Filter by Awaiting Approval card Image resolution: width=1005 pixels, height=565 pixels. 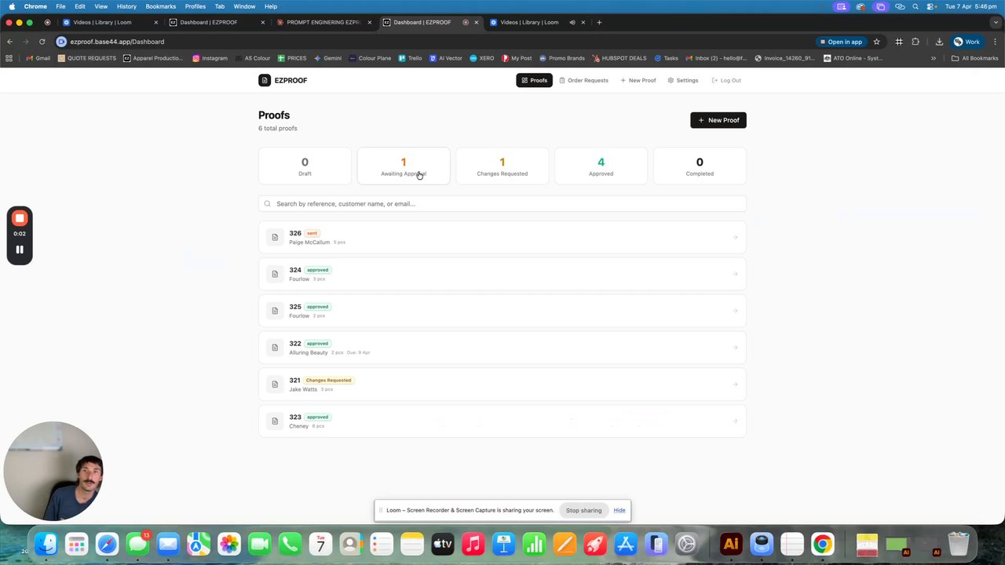tap(404, 166)
